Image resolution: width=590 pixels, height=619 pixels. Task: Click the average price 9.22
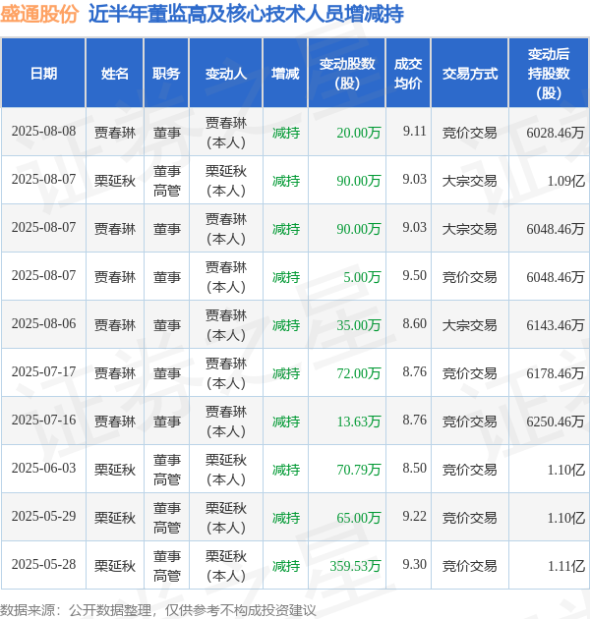[x=415, y=517]
